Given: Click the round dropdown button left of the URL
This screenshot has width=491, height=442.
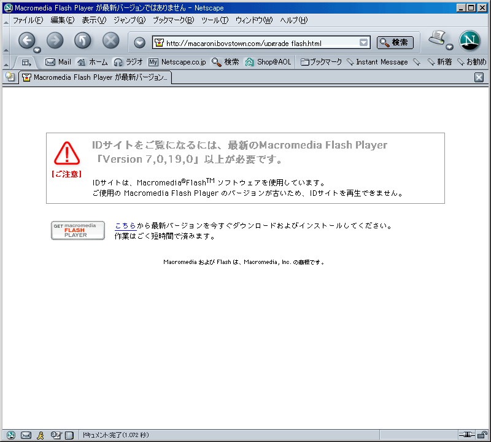Looking at the screenshot, I should [140, 42].
